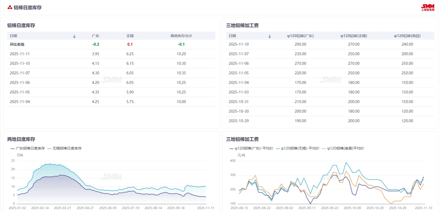Click the combined inventory total 10.20

pyautogui.click(x=181, y=54)
